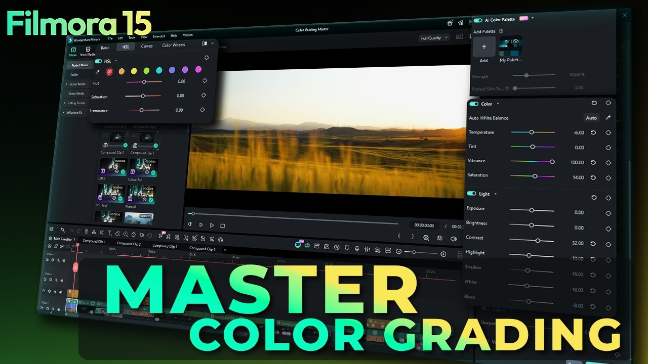648x364 pixels.
Task: Add a new palette with the plus button
Action: coord(484,47)
